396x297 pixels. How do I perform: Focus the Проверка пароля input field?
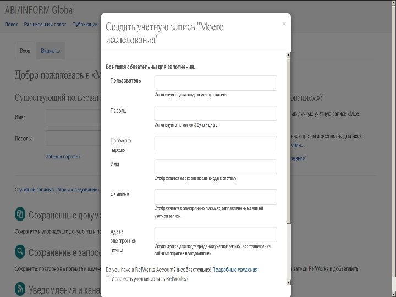[x=216, y=144]
